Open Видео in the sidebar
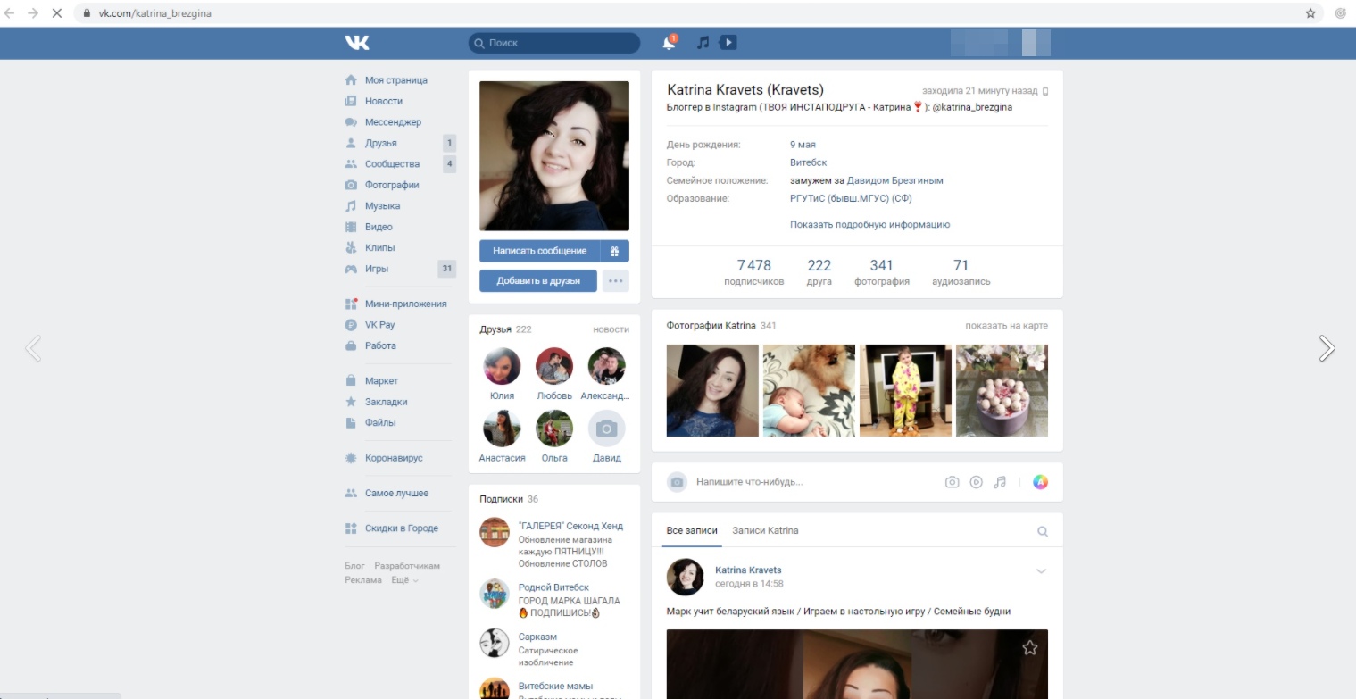The image size is (1356, 699). [379, 227]
